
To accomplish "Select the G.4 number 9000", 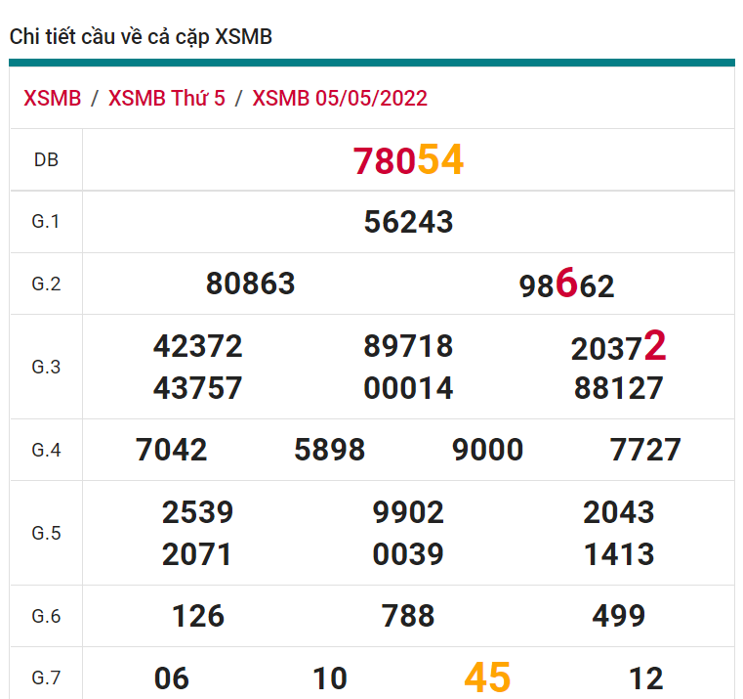I will click(x=487, y=450).
